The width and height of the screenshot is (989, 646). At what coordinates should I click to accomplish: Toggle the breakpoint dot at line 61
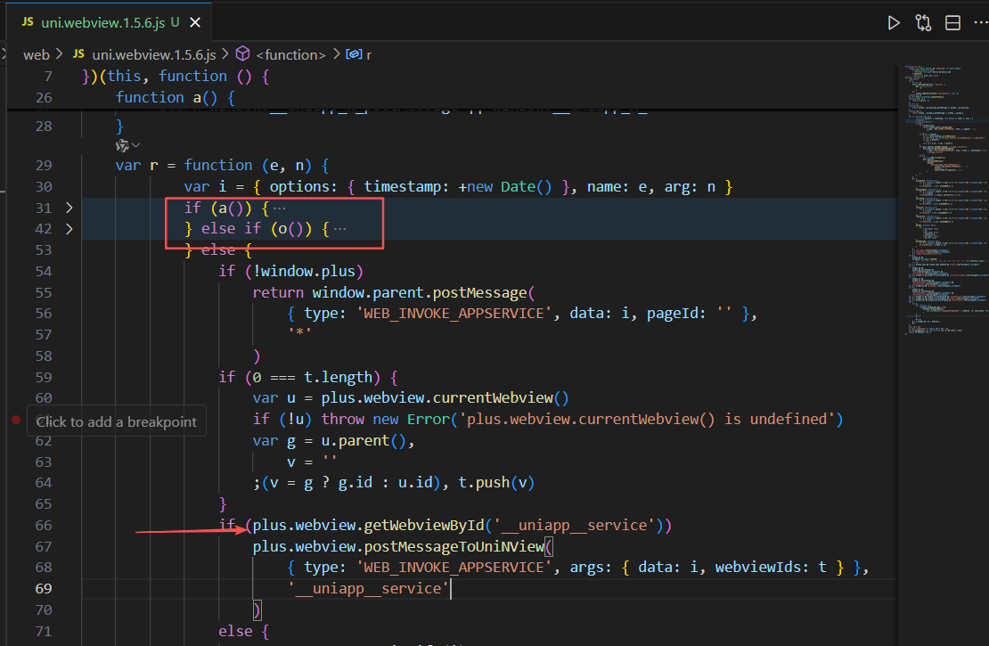[x=16, y=420]
